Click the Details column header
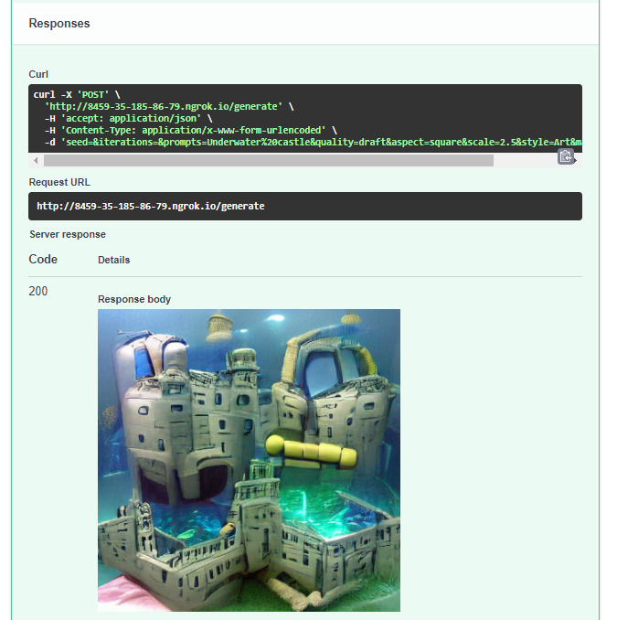 [x=114, y=260]
